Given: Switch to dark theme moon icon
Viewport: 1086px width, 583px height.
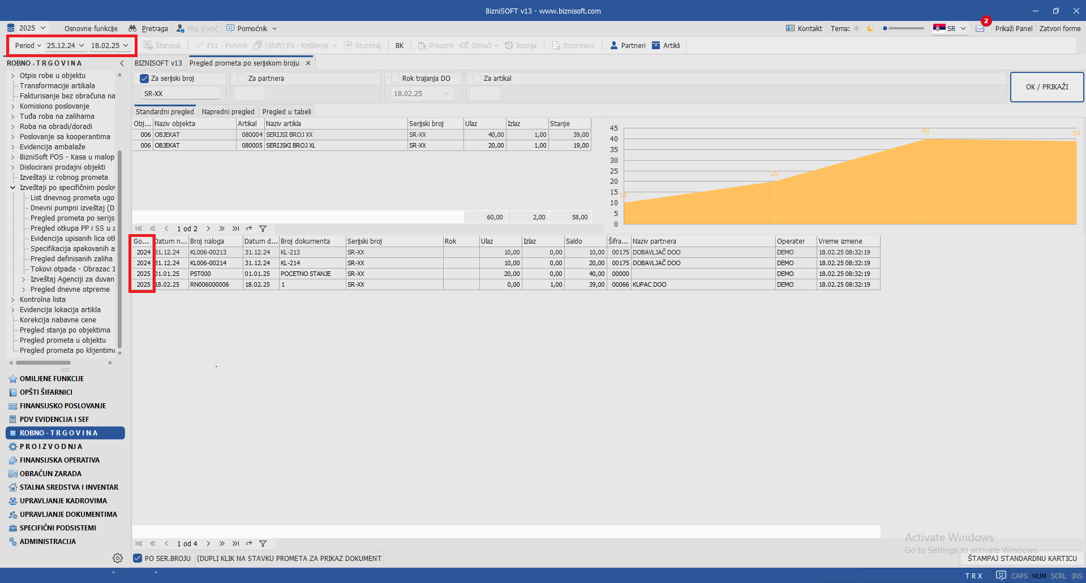Looking at the screenshot, I should [870, 29].
